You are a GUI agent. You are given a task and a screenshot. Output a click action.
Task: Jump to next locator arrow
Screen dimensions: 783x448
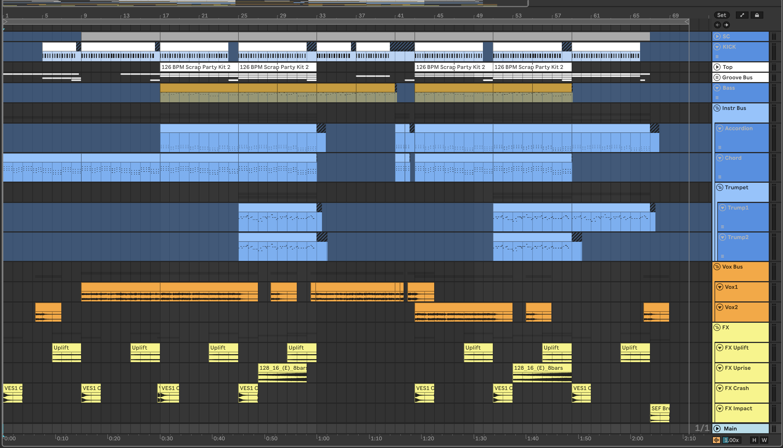pyautogui.click(x=726, y=25)
